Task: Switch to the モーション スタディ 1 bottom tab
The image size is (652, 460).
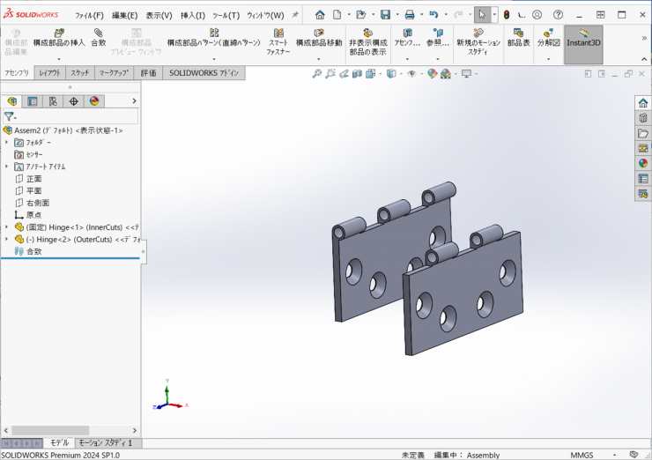Action: (105, 442)
